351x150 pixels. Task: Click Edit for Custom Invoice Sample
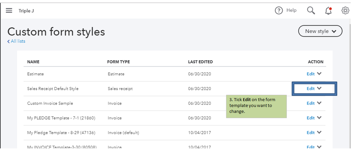pos(311,103)
